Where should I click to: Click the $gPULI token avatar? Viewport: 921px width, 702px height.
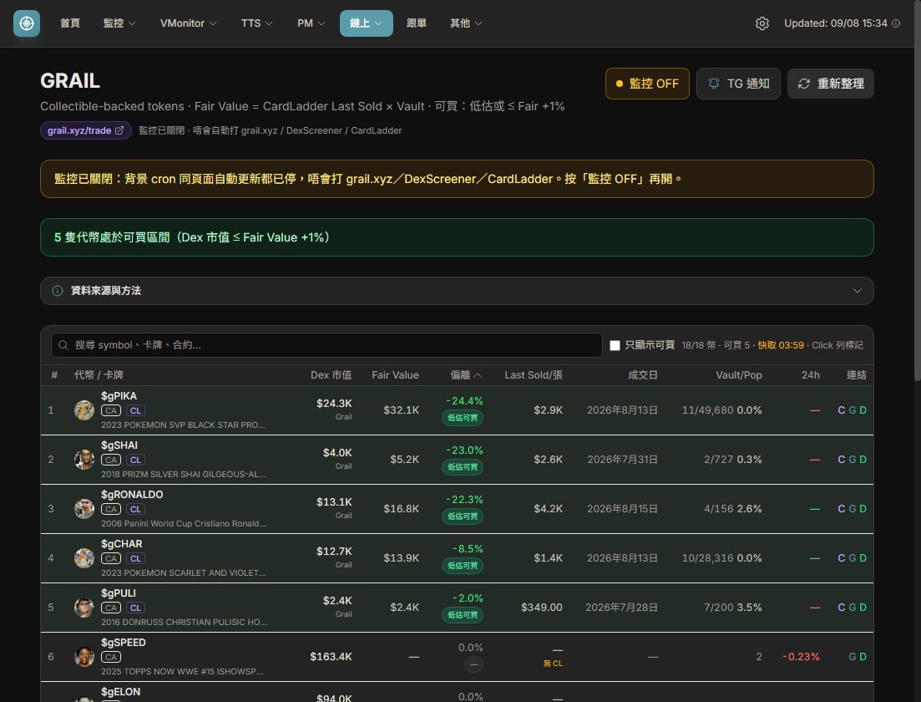[84, 608]
